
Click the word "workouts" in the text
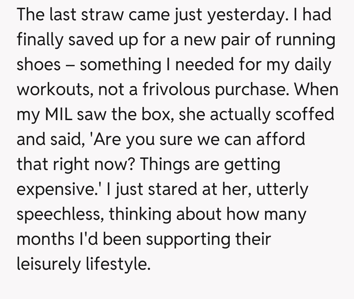(52, 89)
